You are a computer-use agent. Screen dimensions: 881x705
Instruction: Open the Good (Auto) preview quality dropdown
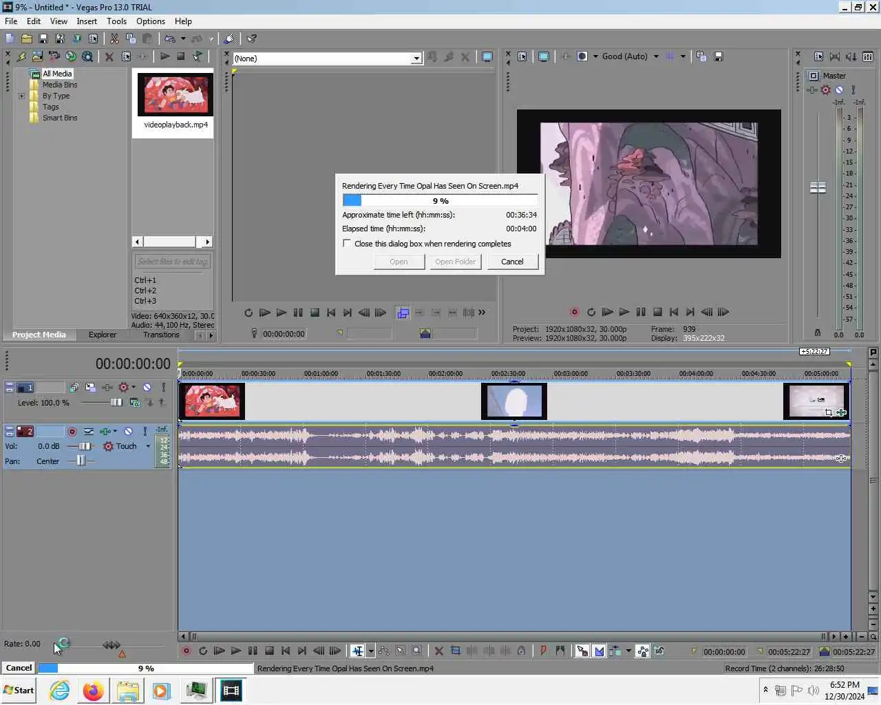[x=656, y=56]
